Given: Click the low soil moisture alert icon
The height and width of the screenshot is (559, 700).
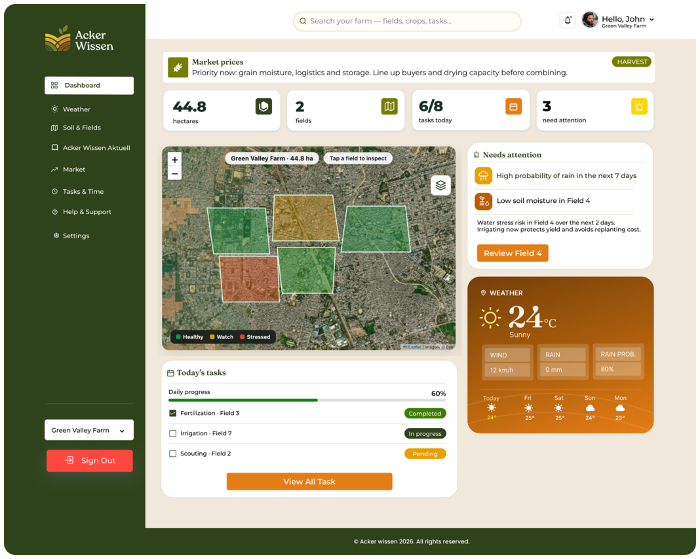Looking at the screenshot, I should click(x=483, y=202).
